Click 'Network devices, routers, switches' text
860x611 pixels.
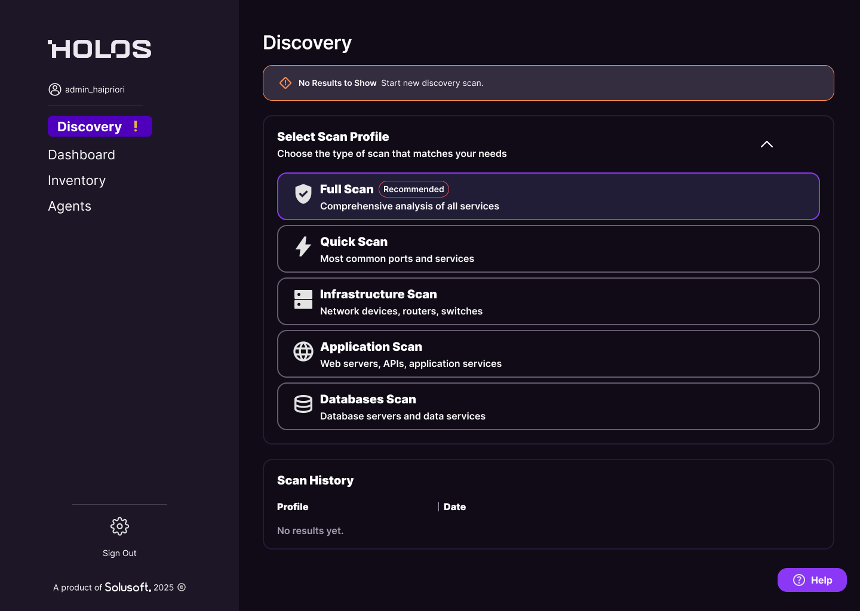tap(401, 311)
